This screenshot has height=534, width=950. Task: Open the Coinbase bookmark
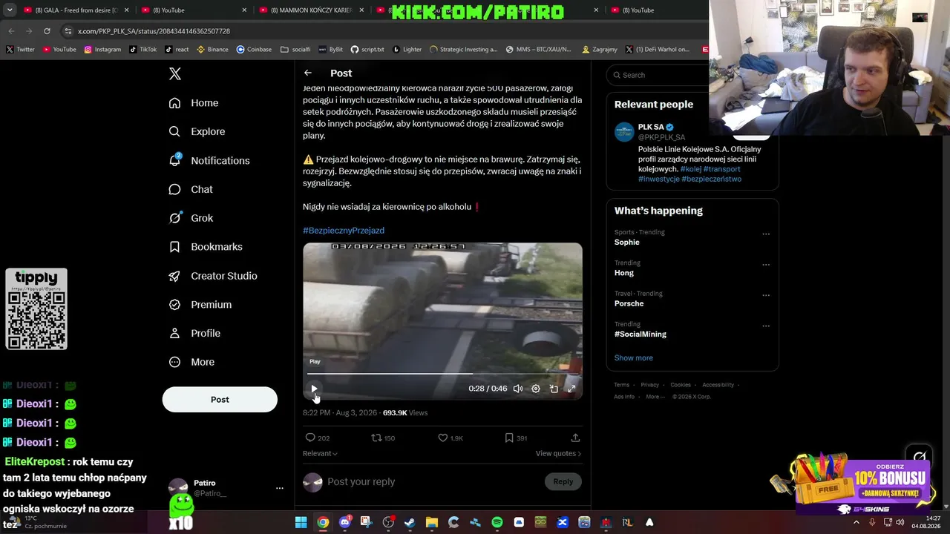[254, 50]
